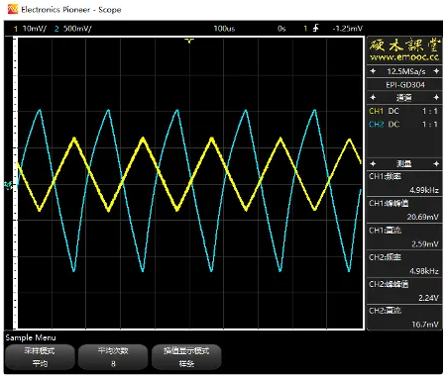Click left arrow of the 测量 measurement header
Viewport: 447px width, 378px height.
(x=373, y=163)
